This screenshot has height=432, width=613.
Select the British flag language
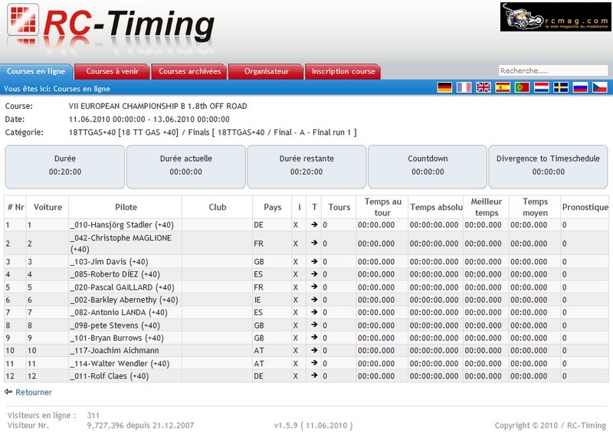point(484,87)
